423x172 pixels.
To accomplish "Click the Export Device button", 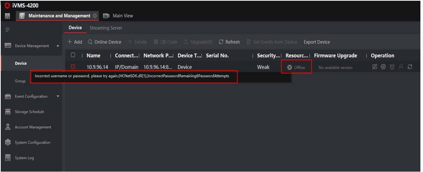I will tap(317, 42).
